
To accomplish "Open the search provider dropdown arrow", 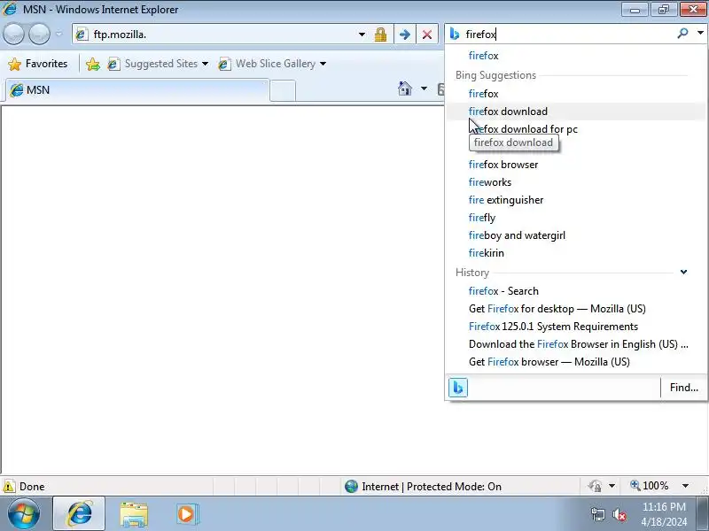I will 700,33.
